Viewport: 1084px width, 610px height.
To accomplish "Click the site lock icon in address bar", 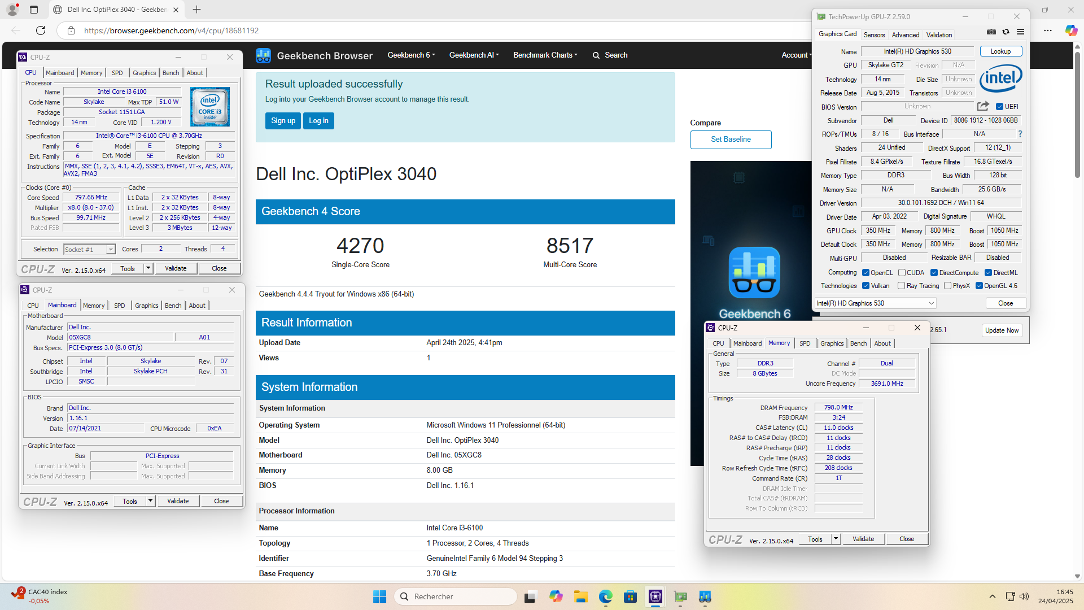I will click(x=71, y=30).
